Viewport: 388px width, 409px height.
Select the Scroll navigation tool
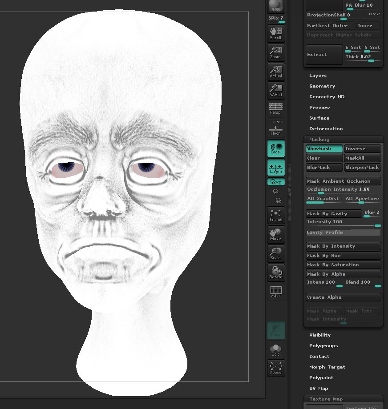[x=276, y=33]
